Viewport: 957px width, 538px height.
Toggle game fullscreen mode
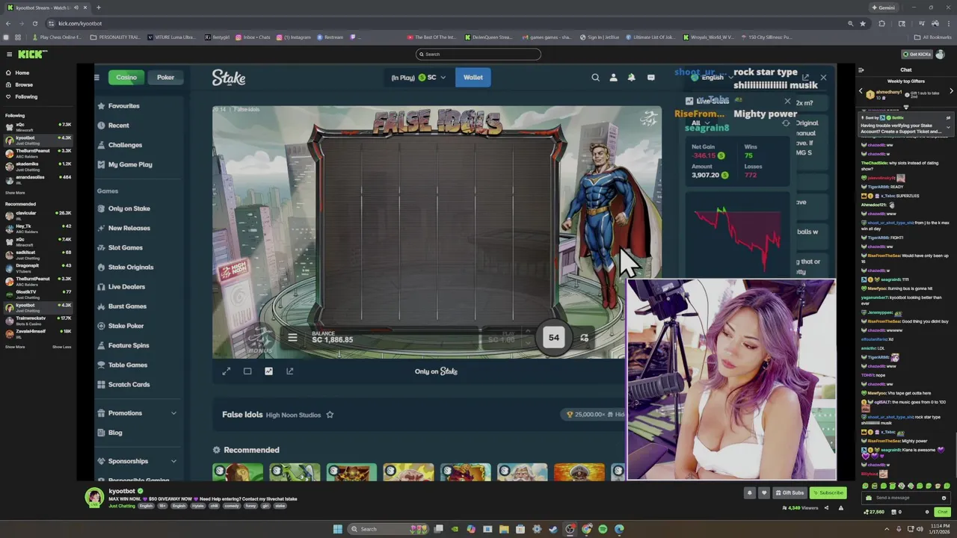[x=226, y=371]
